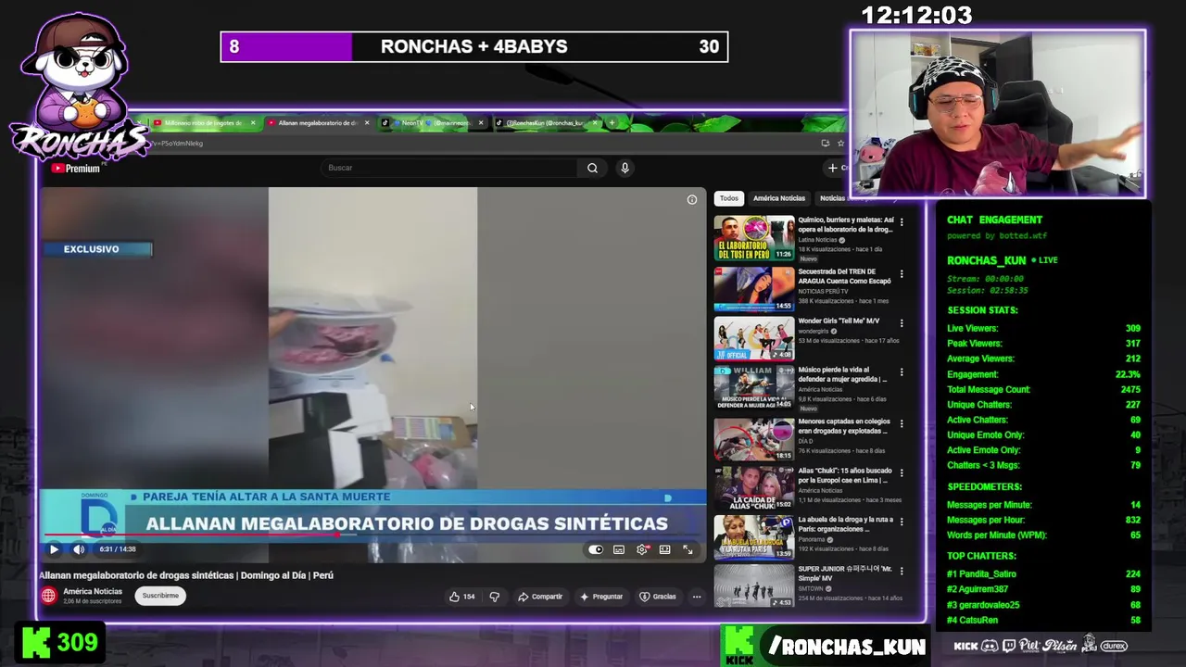Play the paused YouTube video
1186x667 pixels.
pos(54,549)
